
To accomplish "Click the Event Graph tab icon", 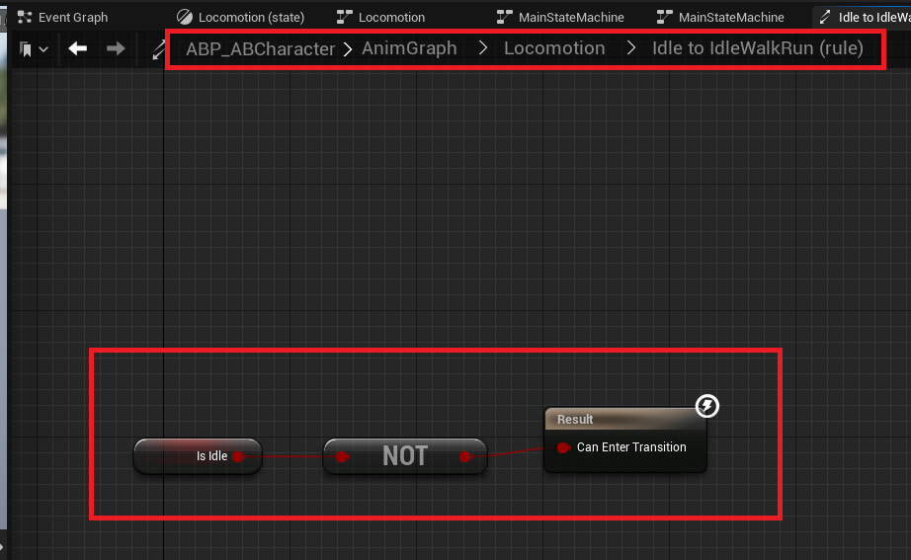I will (25, 18).
